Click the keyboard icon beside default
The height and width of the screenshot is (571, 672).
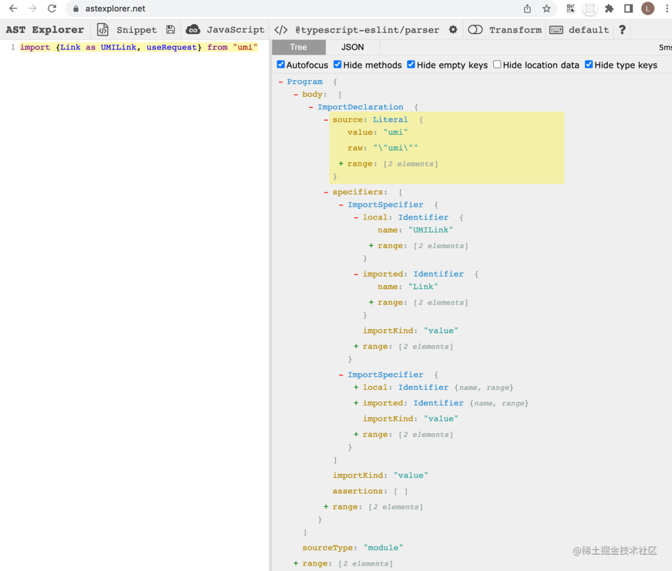[x=556, y=30]
